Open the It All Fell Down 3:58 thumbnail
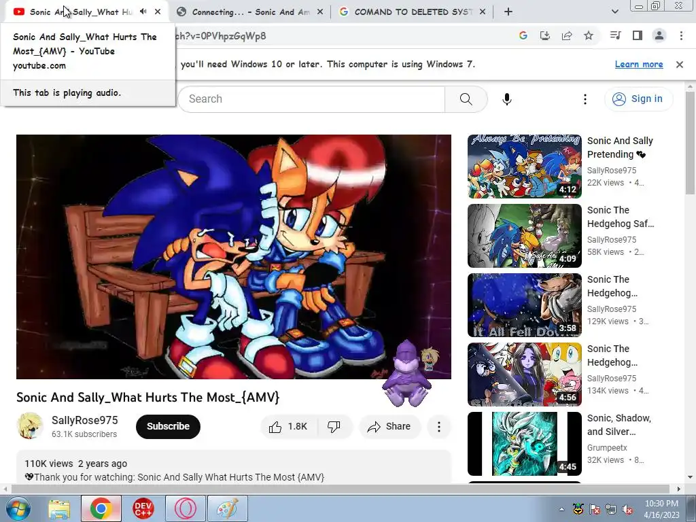 click(524, 304)
